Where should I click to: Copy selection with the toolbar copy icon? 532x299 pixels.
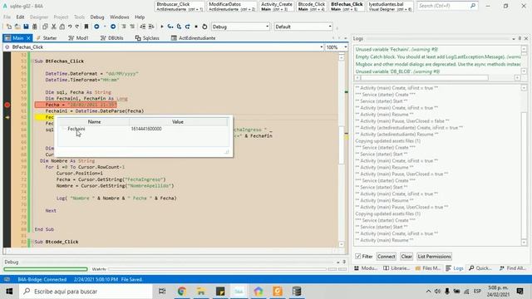click(45, 27)
